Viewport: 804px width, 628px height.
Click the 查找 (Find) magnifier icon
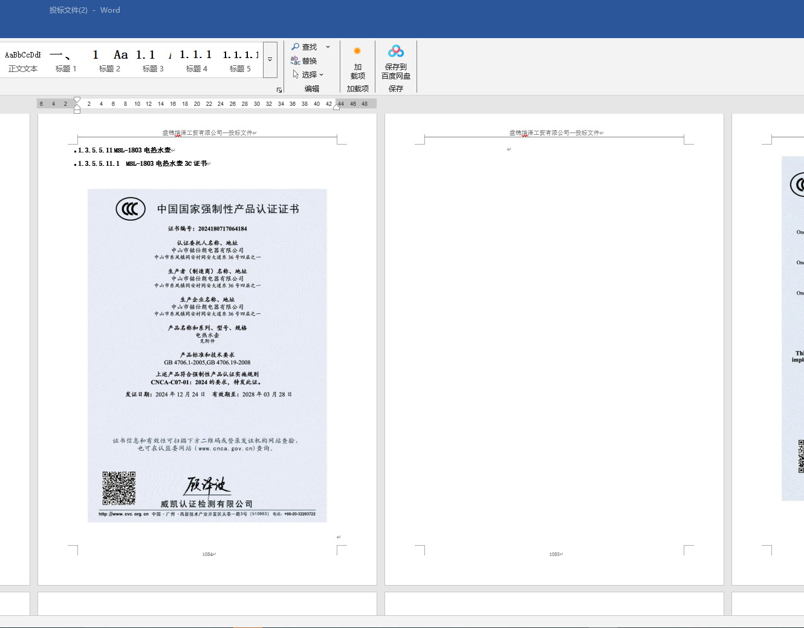[x=296, y=47]
